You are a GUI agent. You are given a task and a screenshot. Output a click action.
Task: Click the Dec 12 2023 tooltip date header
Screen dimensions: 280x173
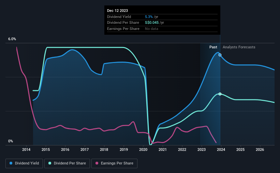coord(118,11)
